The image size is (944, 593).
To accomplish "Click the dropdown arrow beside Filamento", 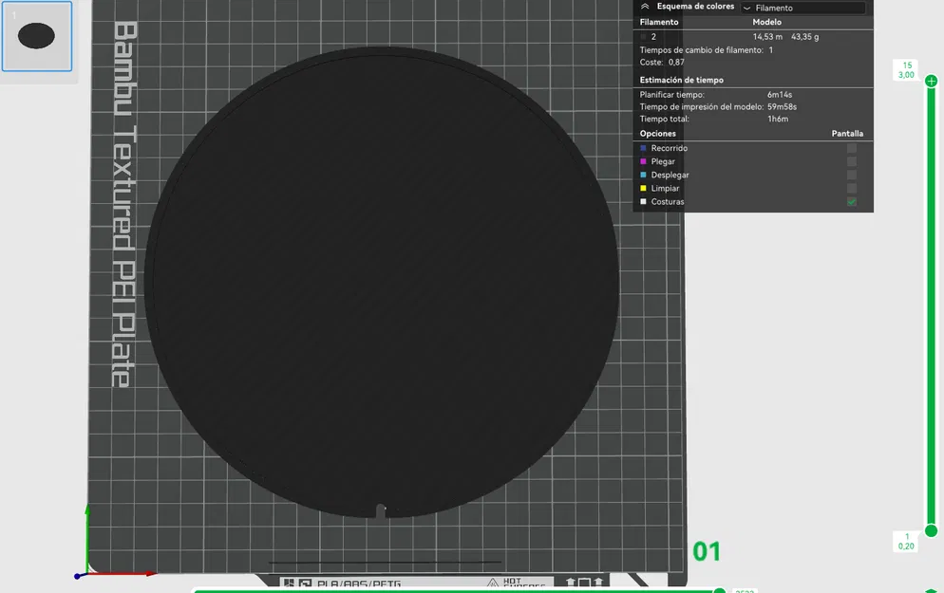I will coord(747,9).
